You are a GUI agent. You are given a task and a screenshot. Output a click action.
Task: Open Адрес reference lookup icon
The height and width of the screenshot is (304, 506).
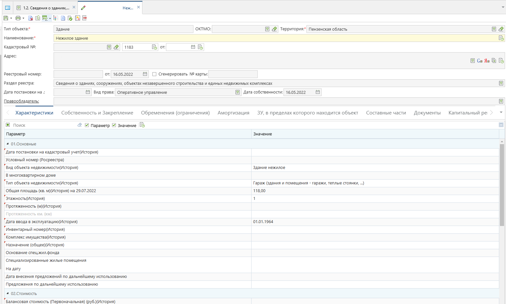[x=473, y=61]
